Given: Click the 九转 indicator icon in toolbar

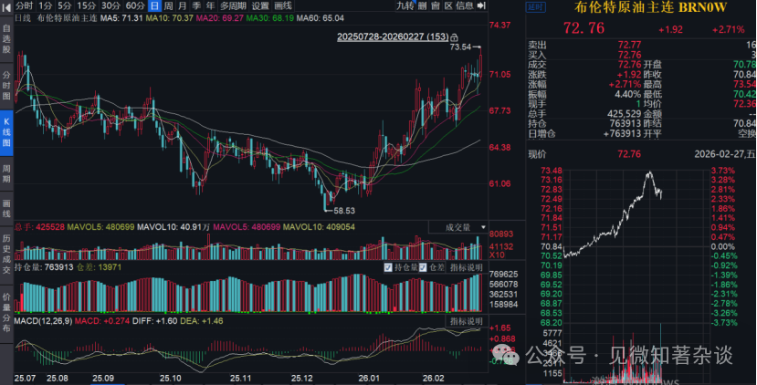Looking at the screenshot, I should coord(405,5).
